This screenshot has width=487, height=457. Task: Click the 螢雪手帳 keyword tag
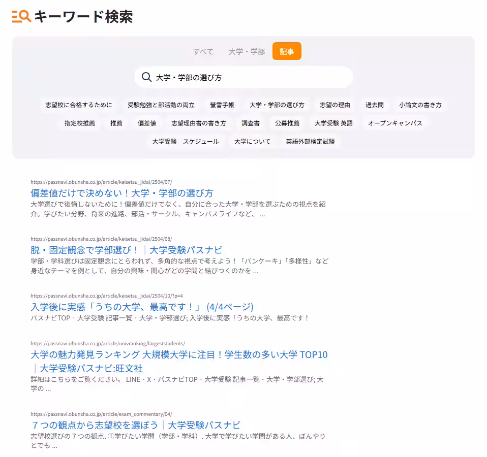pyautogui.click(x=223, y=105)
